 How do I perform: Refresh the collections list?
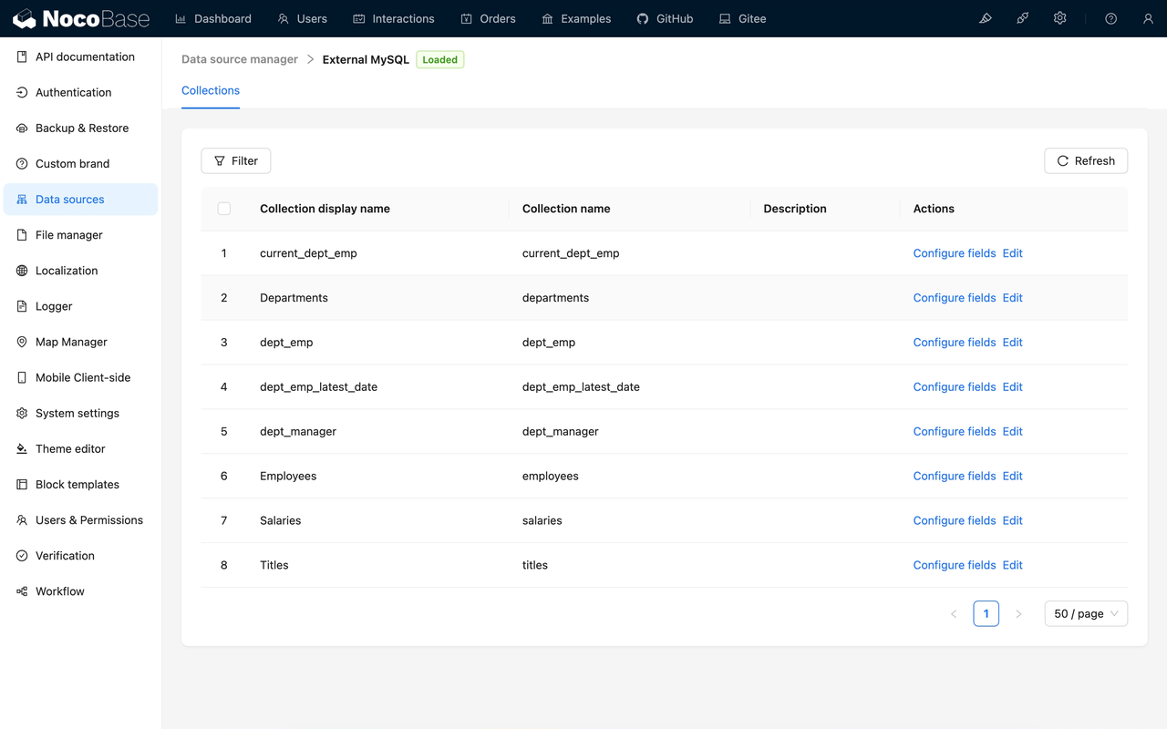point(1086,160)
